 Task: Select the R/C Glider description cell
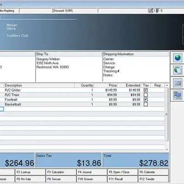tap(39, 90)
